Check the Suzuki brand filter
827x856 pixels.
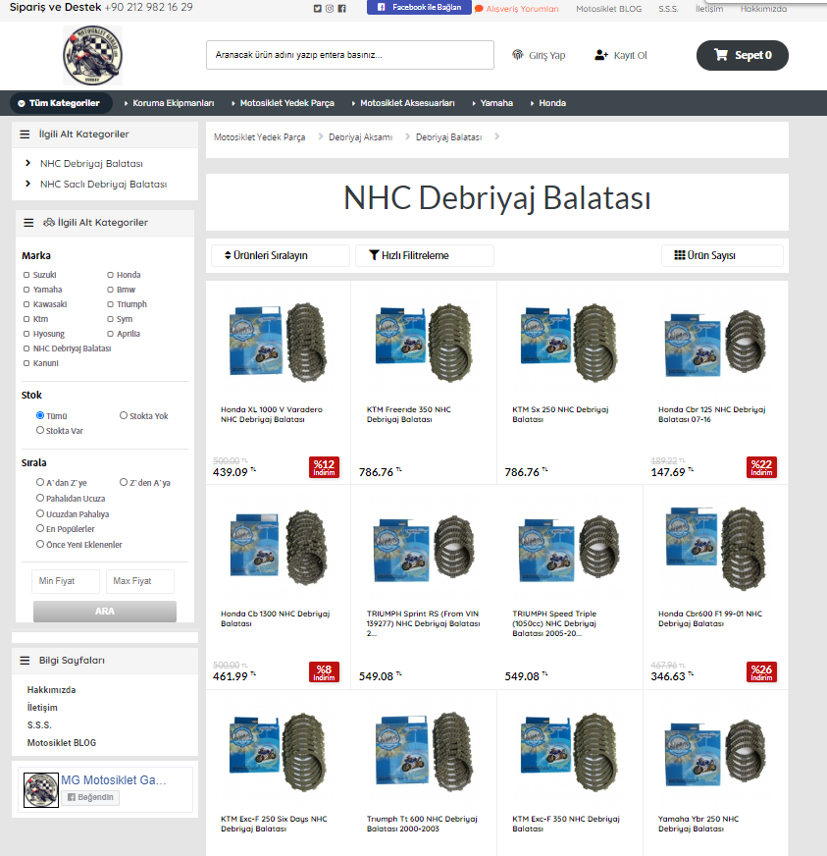pyautogui.click(x=25, y=274)
